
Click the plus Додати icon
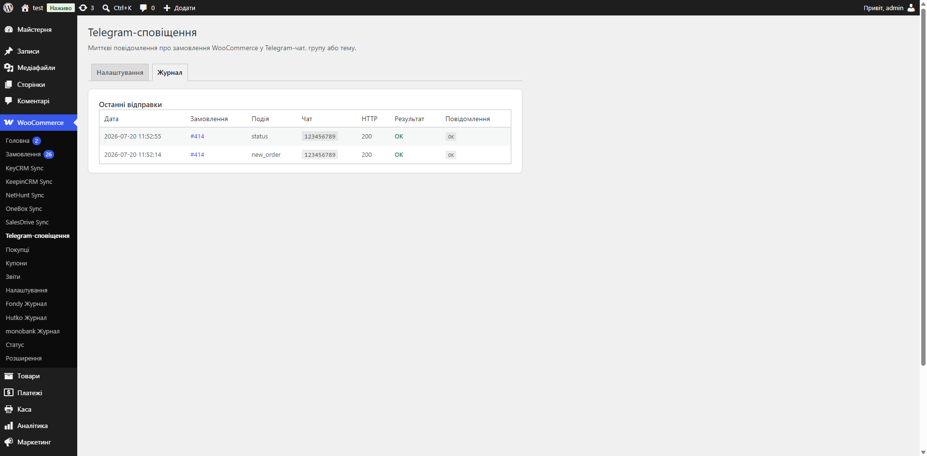tap(167, 8)
